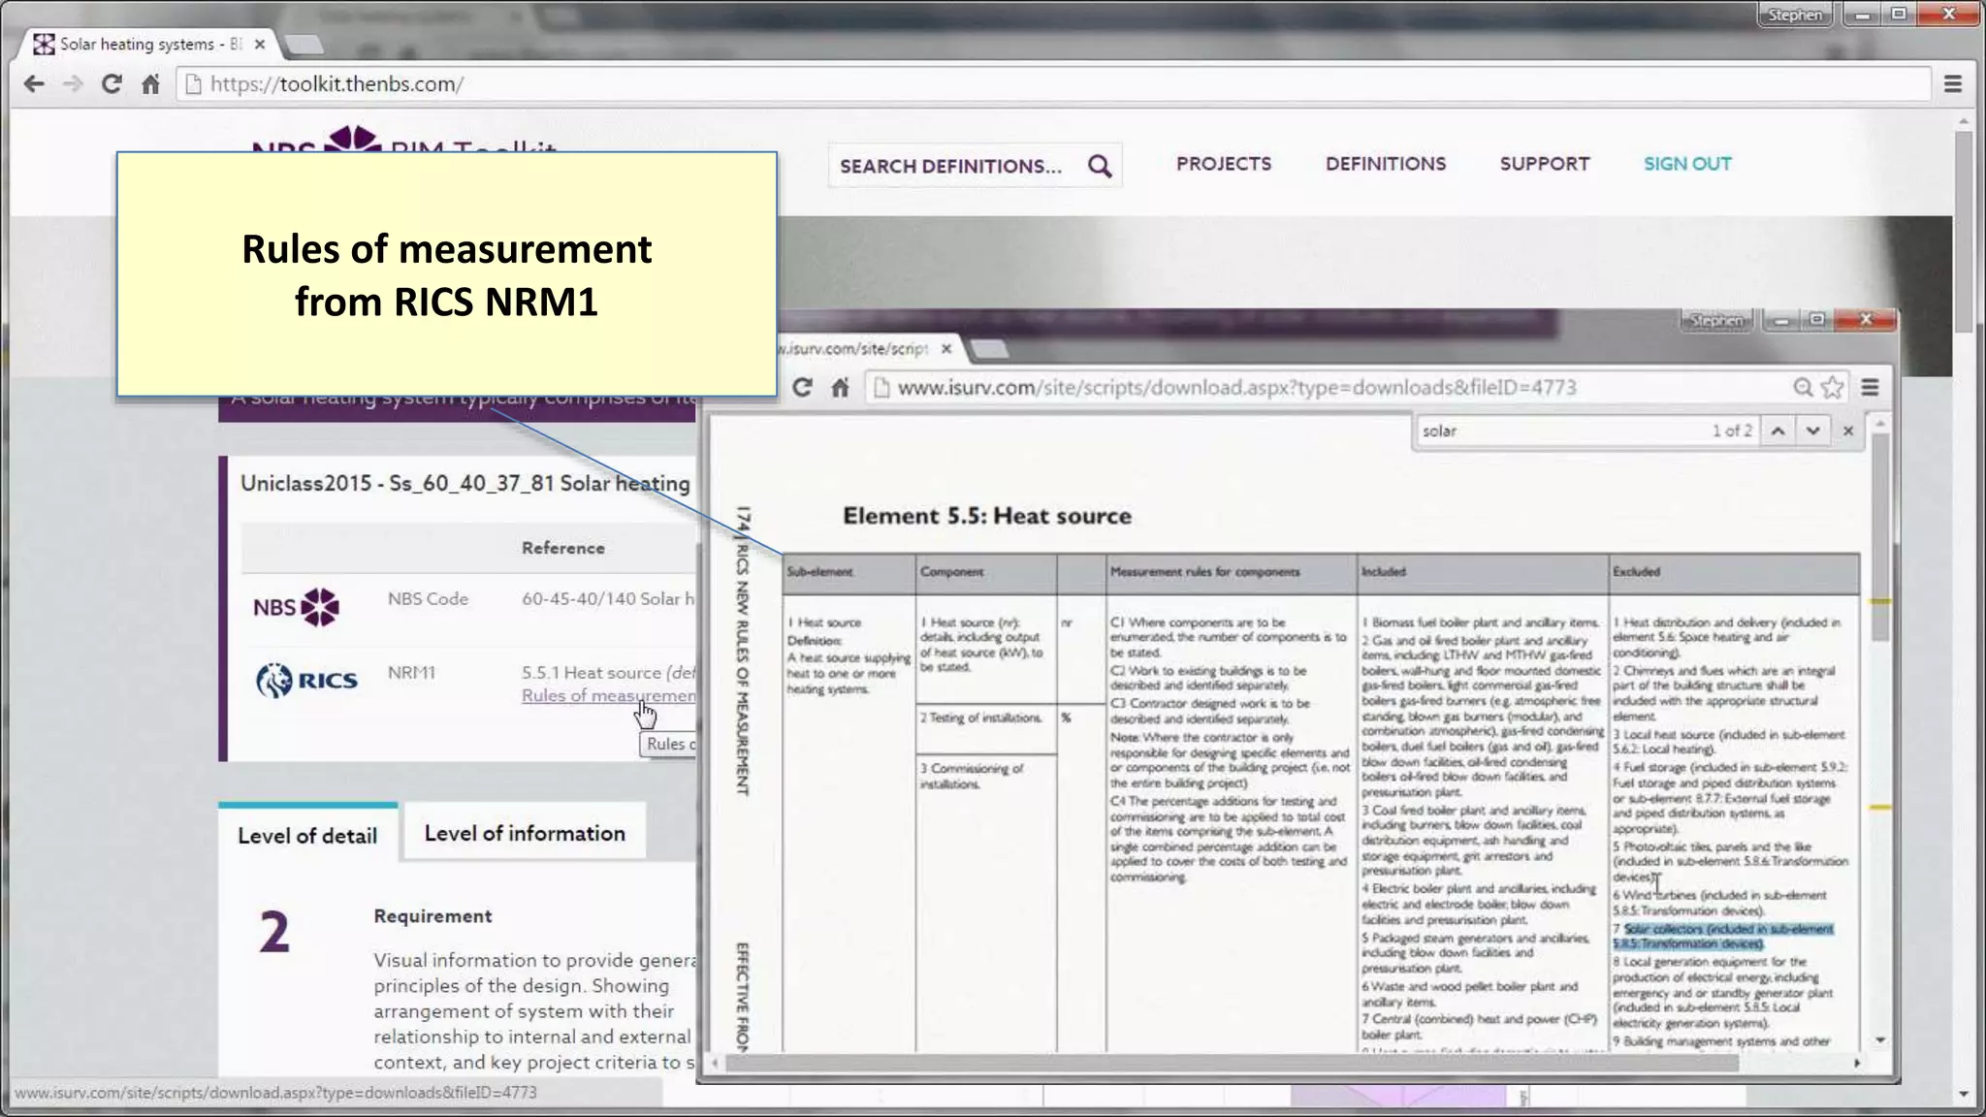
Task: Reload the isurv.com popup page
Action: click(802, 388)
